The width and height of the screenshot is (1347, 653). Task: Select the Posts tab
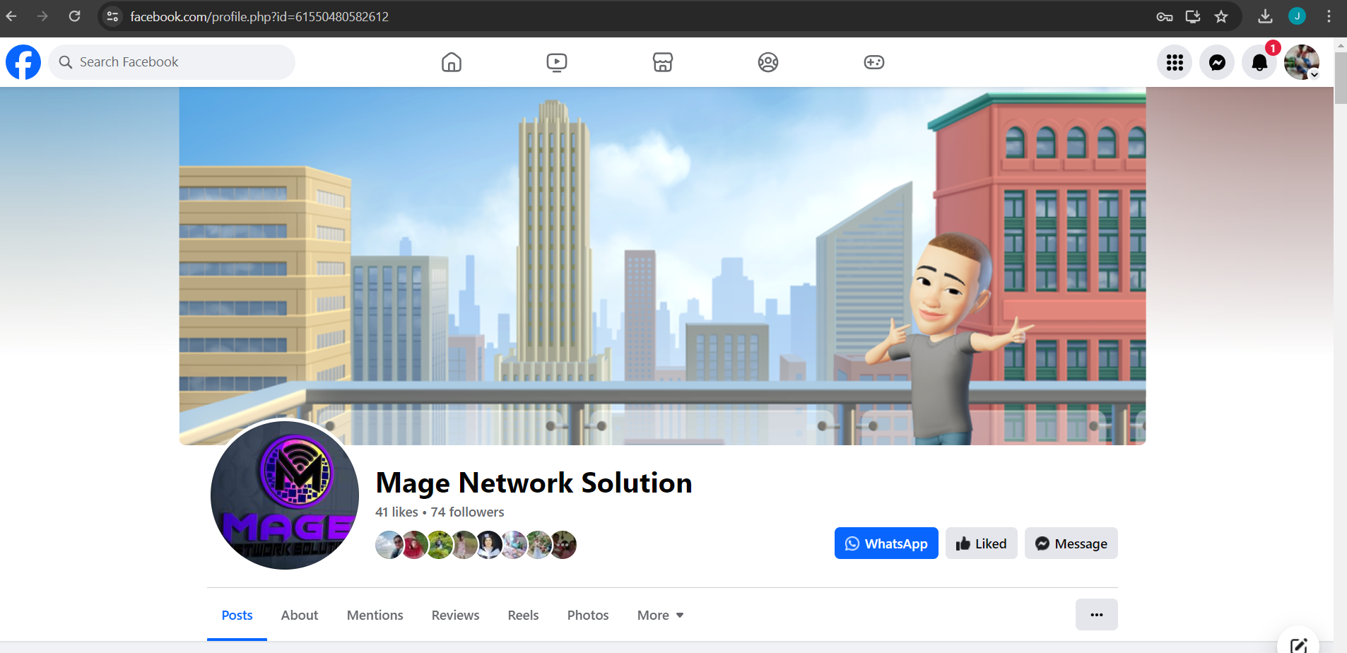click(x=237, y=616)
